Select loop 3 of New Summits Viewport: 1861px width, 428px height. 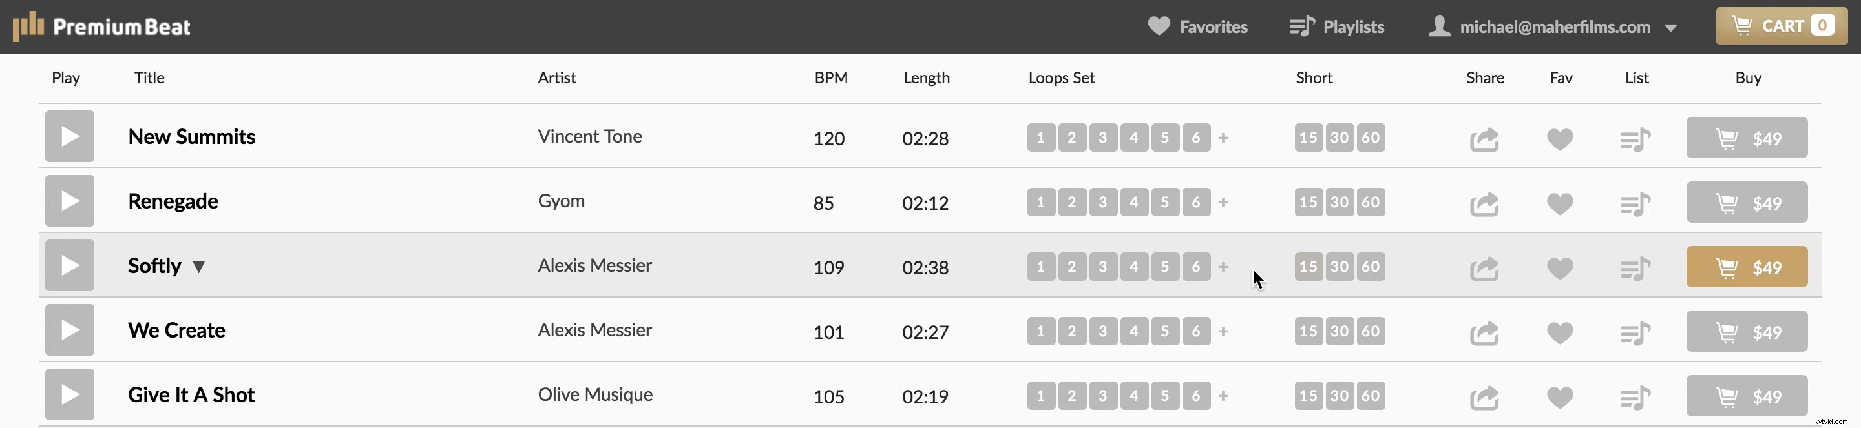coord(1102,137)
